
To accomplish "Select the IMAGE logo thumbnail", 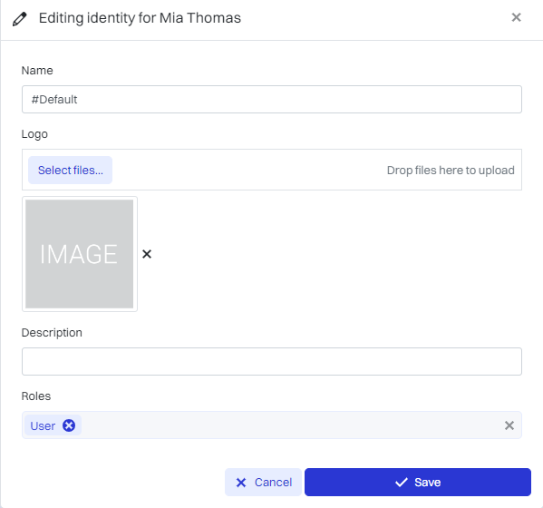I will (x=80, y=254).
